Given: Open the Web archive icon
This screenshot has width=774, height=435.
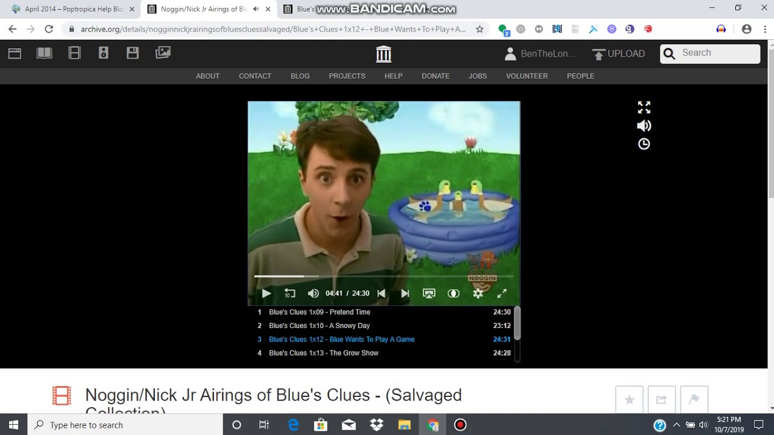Looking at the screenshot, I should coord(15,53).
